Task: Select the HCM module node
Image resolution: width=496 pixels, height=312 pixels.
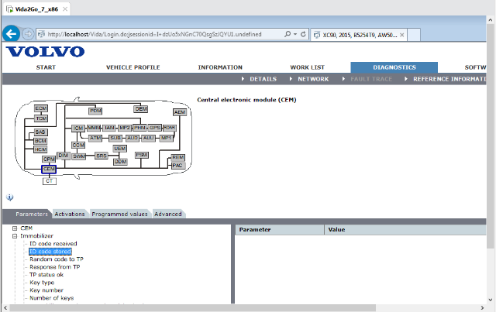Action: click(40, 149)
